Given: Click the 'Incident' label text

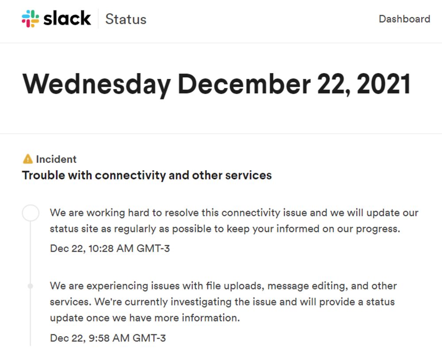Looking at the screenshot, I should pyautogui.click(x=57, y=159).
